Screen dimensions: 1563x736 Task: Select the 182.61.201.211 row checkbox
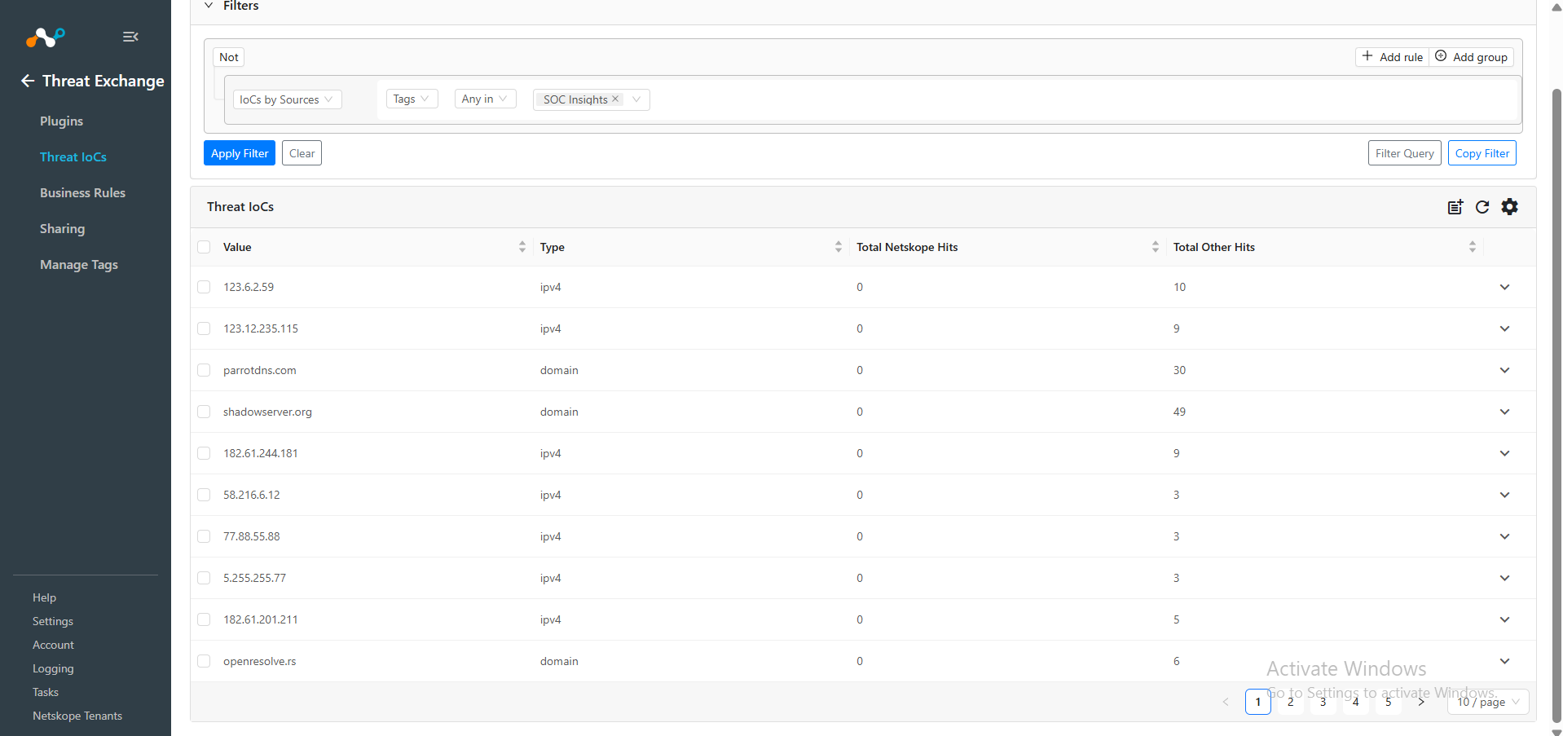coord(204,619)
